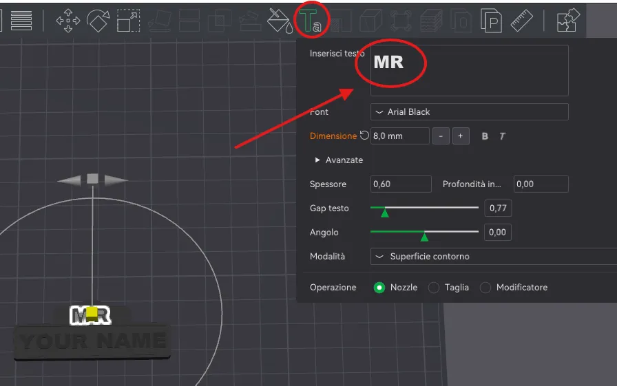Image resolution: width=617 pixels, height=386 pixels.
Task: Click the Support Painting tool icon
Action: click(x=249, y=21)
